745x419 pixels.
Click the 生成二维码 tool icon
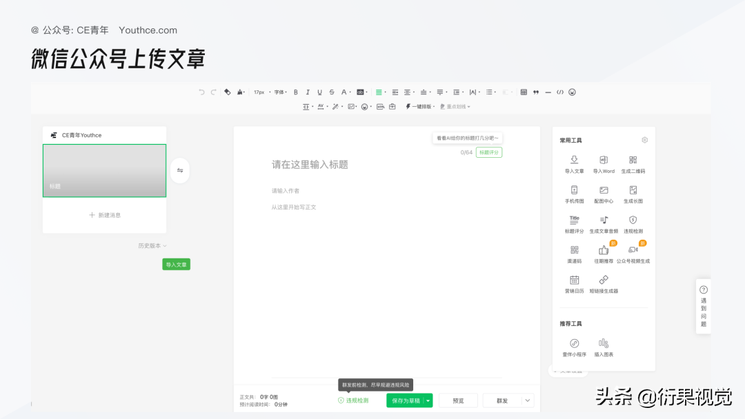click(x=633, y=160)
